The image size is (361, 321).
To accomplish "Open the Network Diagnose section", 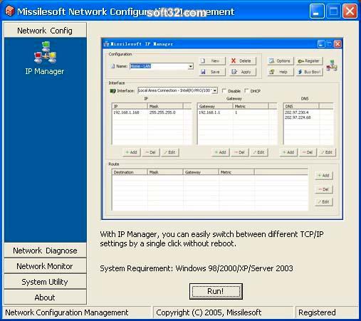I will [45, 251].
